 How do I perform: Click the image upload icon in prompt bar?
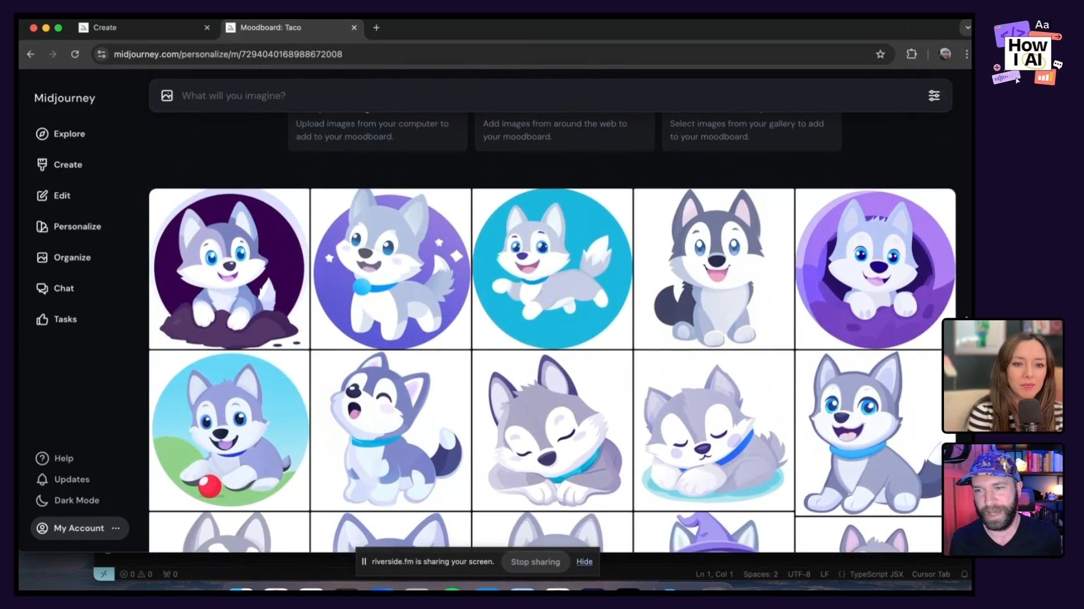[167, 96]
